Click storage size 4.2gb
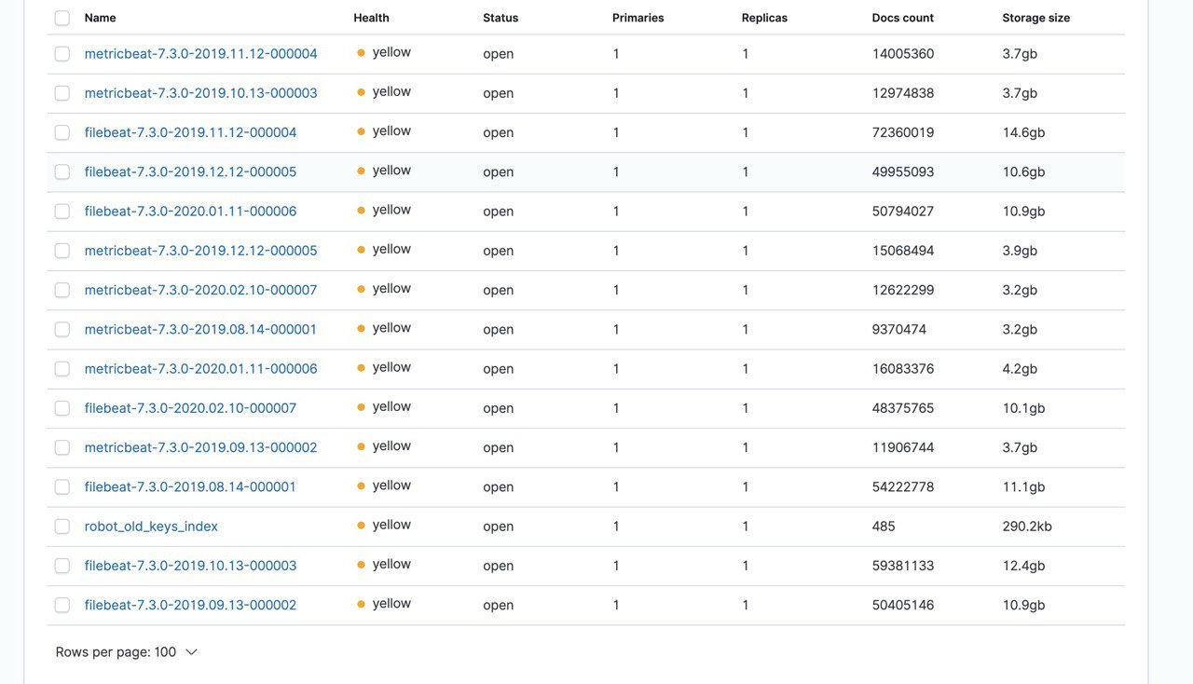The height and width of the screenshot is (684, 1193). (x=1020, y=369)
